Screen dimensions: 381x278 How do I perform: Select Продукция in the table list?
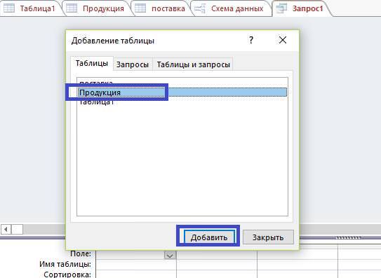[x=182, y=92]
